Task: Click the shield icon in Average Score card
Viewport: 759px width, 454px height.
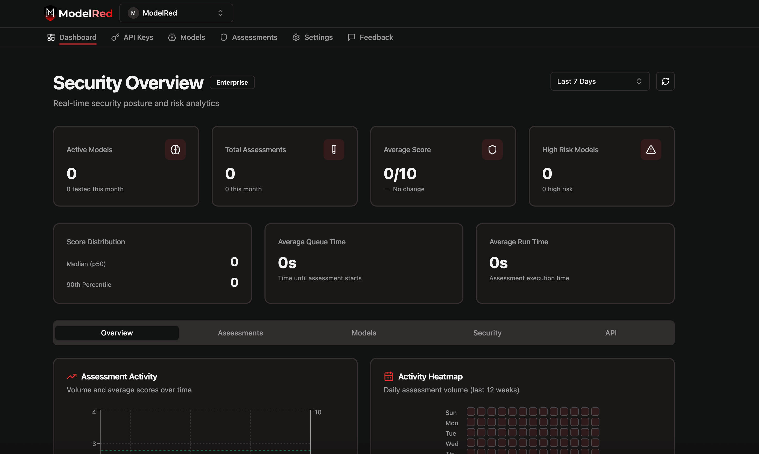Action: (492, 150)
